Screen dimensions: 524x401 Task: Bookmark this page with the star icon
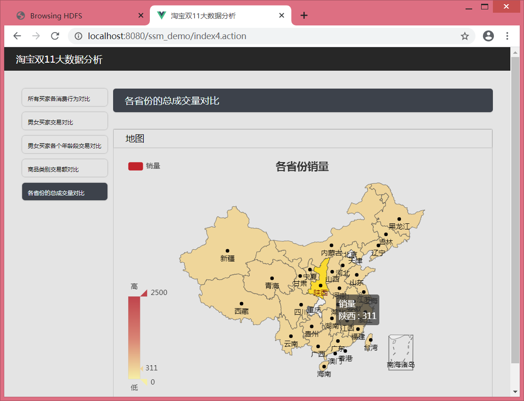tap(465, 36)
